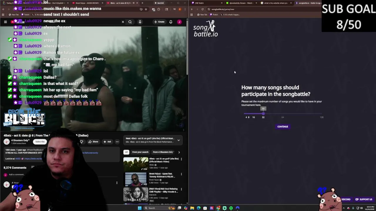Expand the Next mix playlist panel
This screenshot has width=376, height=211.
[x=178, y=140]
